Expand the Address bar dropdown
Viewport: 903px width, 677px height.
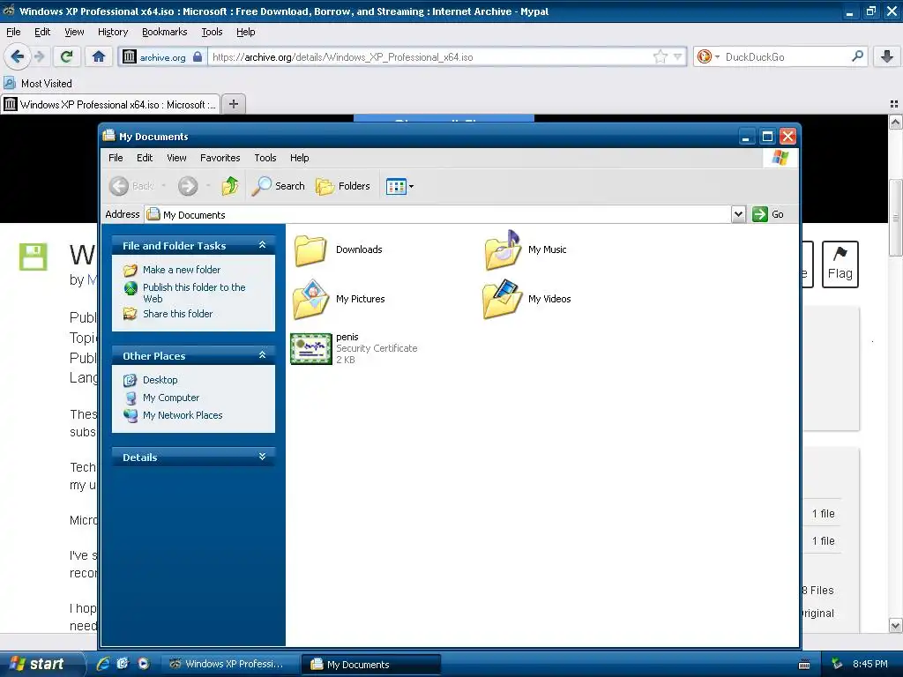738,214
